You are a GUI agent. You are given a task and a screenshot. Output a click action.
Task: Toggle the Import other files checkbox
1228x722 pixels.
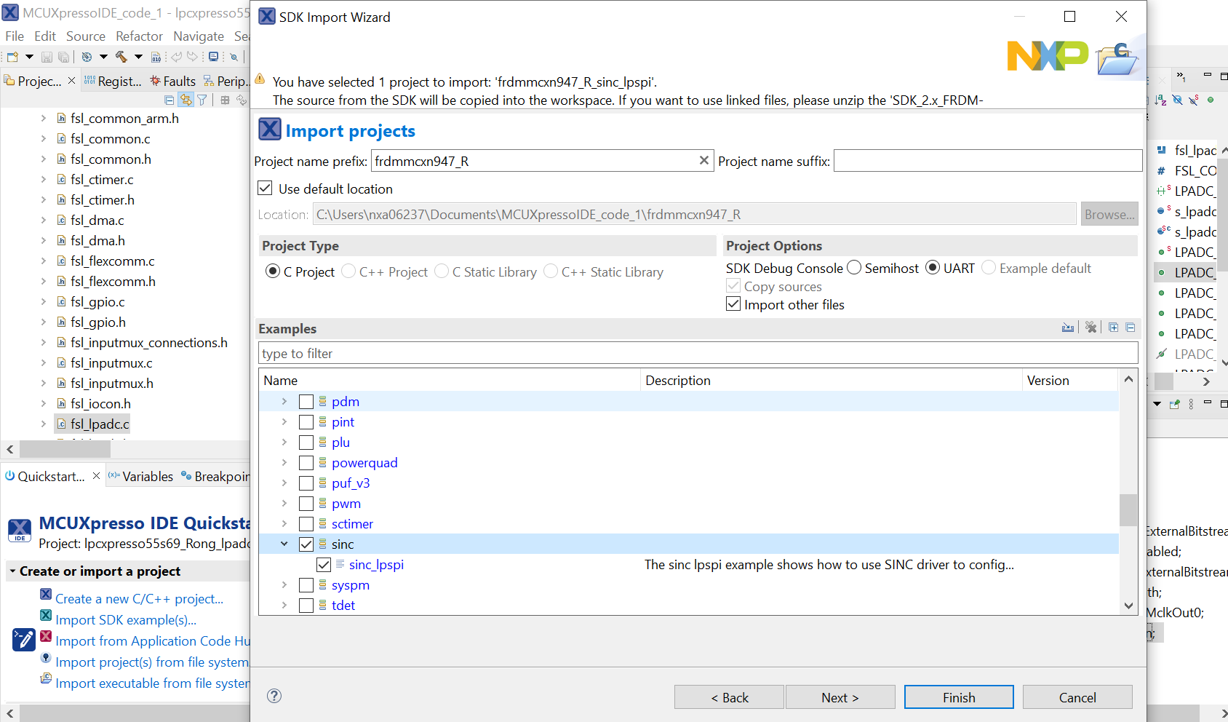(733, 304)
